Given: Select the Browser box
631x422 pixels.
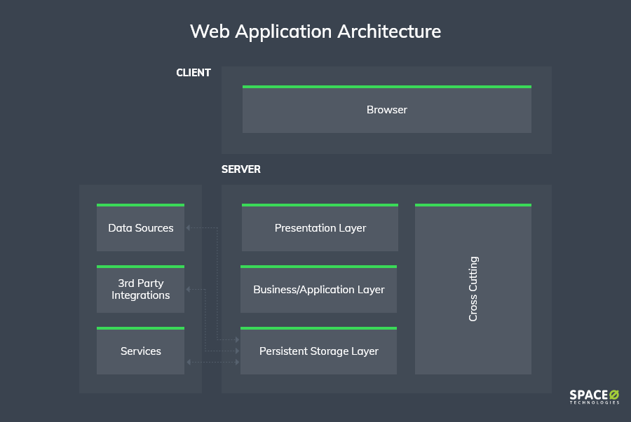Looking at the screenshot, I should tap(387, 109).
